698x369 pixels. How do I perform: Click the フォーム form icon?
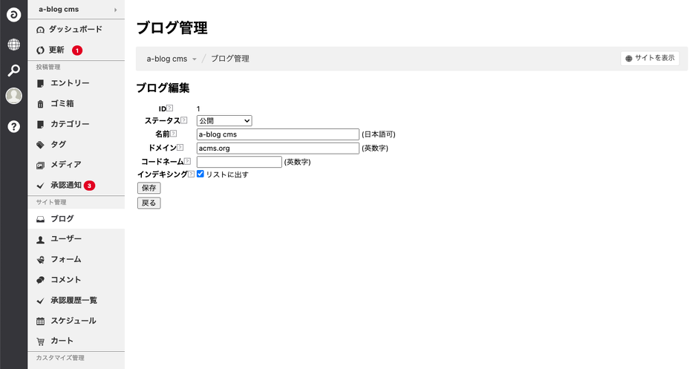pos(41,260)
